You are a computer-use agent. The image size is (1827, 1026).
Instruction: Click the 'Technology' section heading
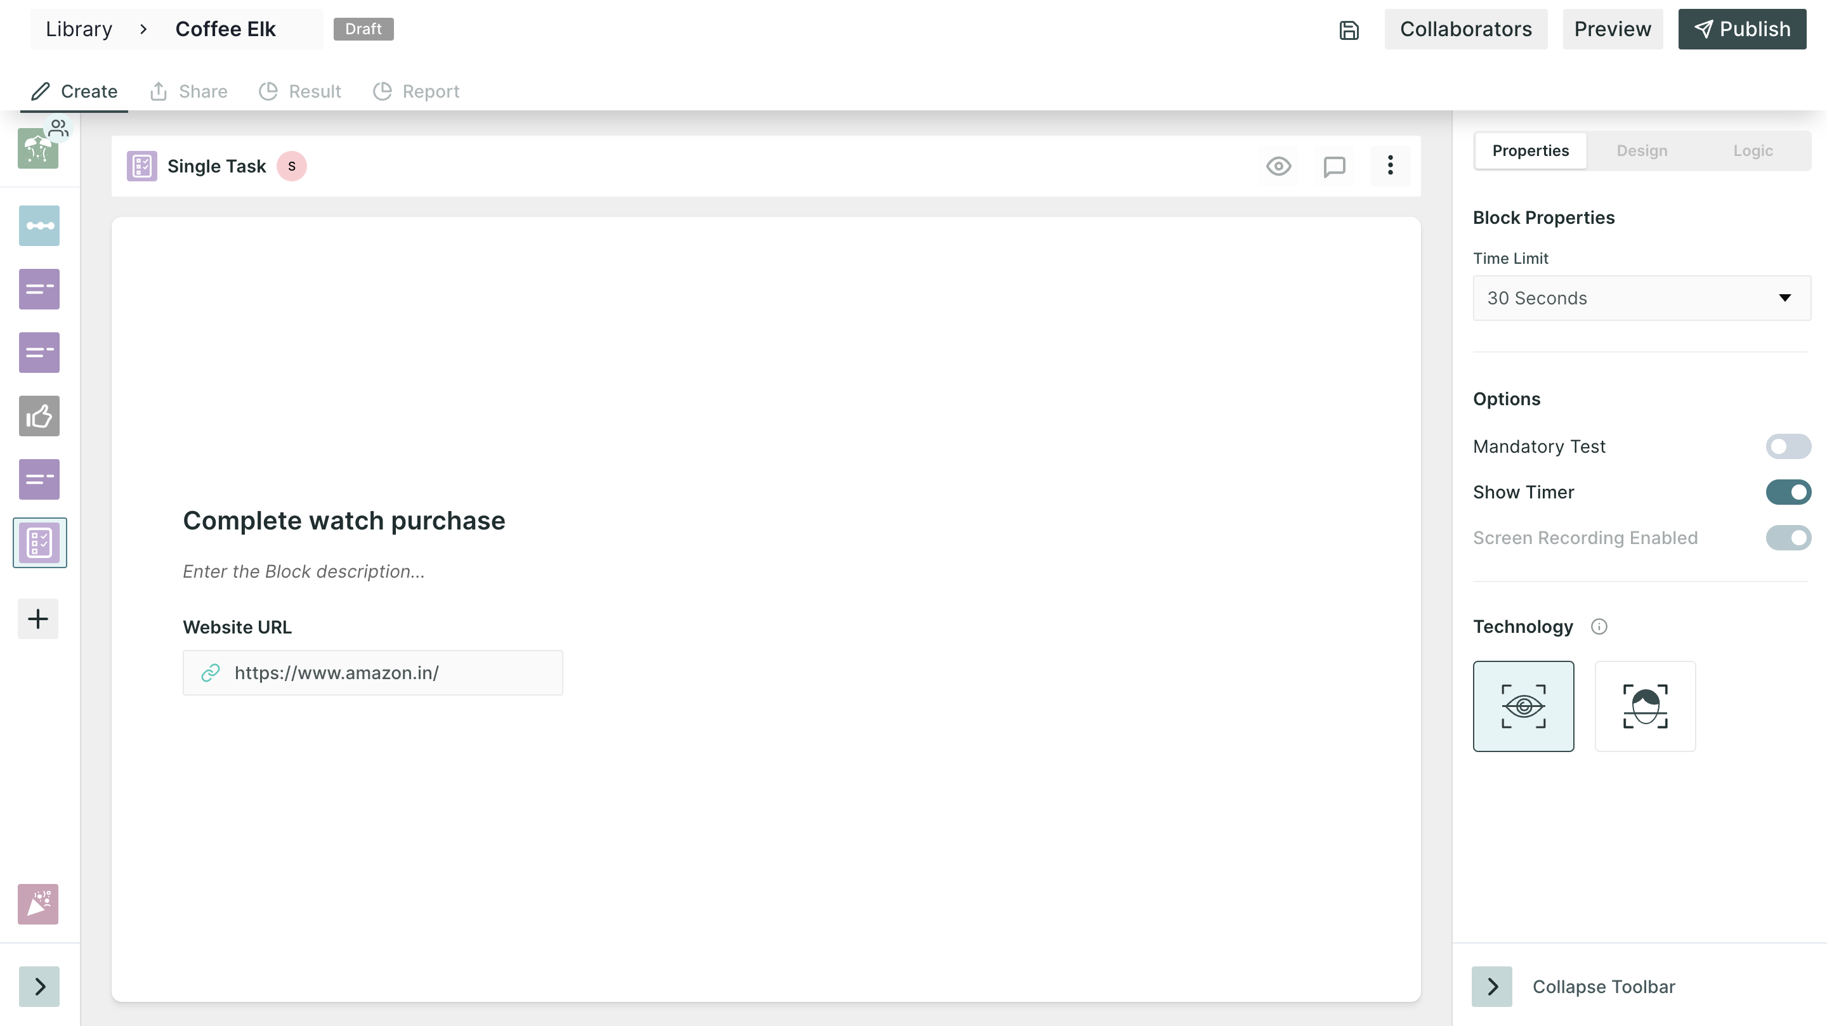[x=1522, y=627]
